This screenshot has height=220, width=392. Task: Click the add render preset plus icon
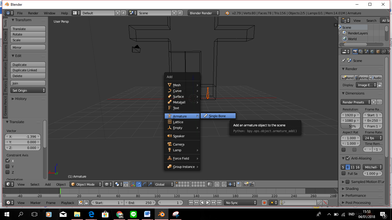tap(374, 102)
